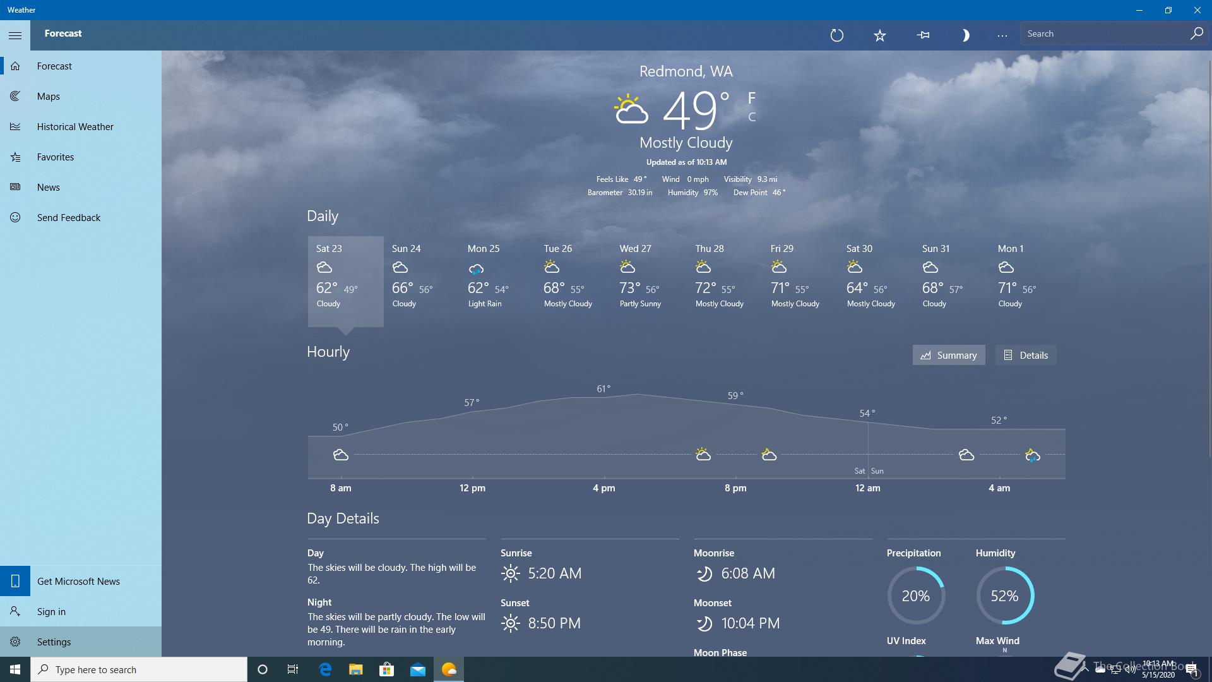Open File Explorer from taskbar
Screen dimensions: 1212x682
pos(356,669)
